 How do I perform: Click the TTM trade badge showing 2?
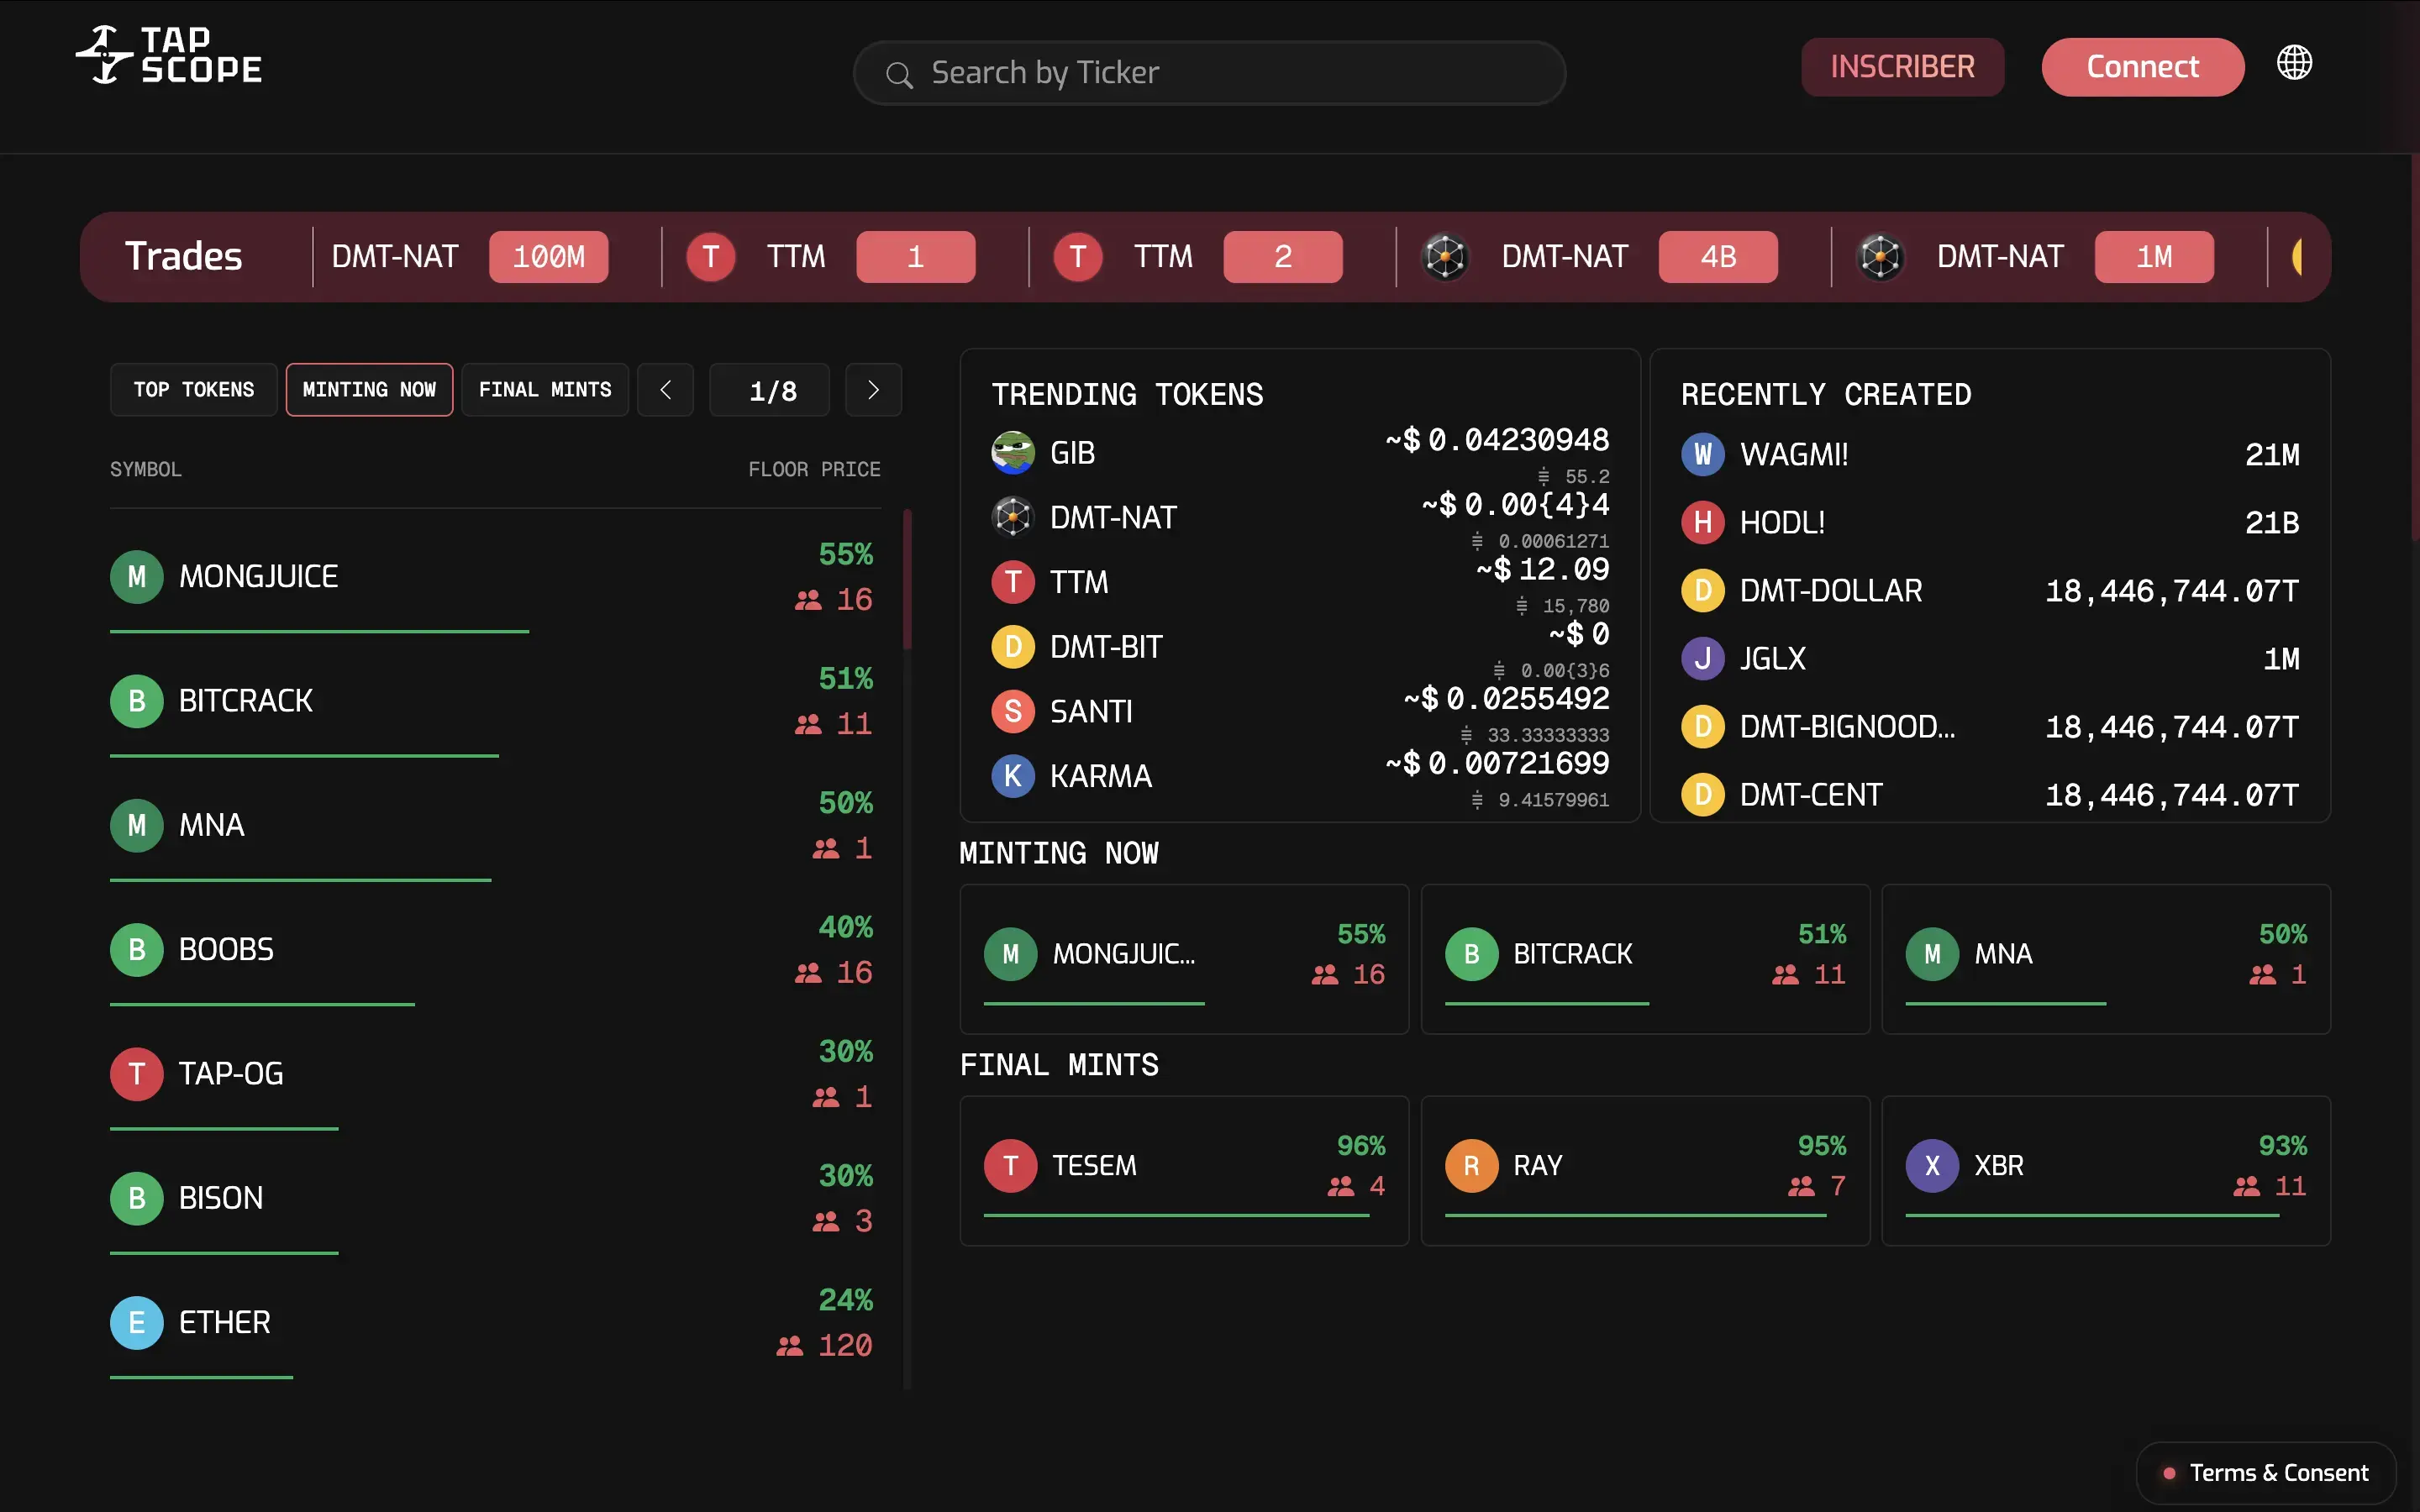(x=1283, y=257)
